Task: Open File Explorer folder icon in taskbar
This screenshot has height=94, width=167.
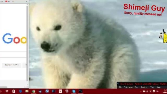Action: (x=27, y=91)
